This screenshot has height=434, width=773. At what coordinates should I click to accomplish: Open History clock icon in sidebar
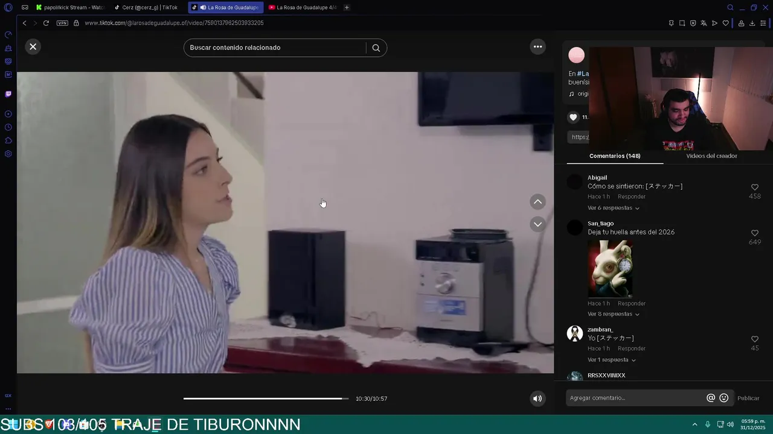(8, 127)
